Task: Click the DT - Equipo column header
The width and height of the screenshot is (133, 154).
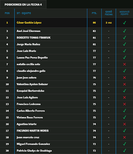Action: (24, 13)
